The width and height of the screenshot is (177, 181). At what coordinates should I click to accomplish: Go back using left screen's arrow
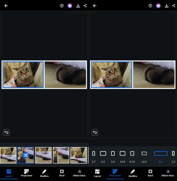(6, 6)
